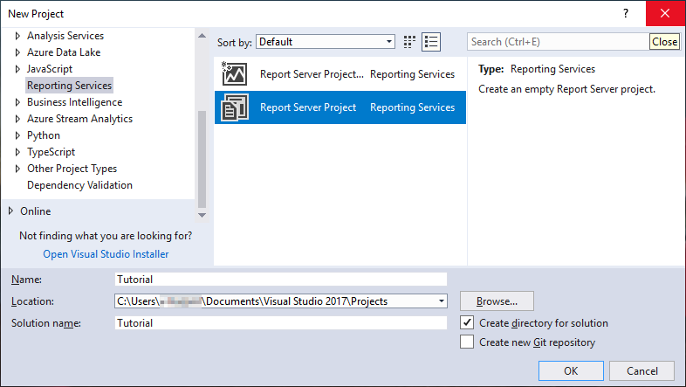The image size is (686, 387).
Task: Expand the Online section
Action: [10, 211]
